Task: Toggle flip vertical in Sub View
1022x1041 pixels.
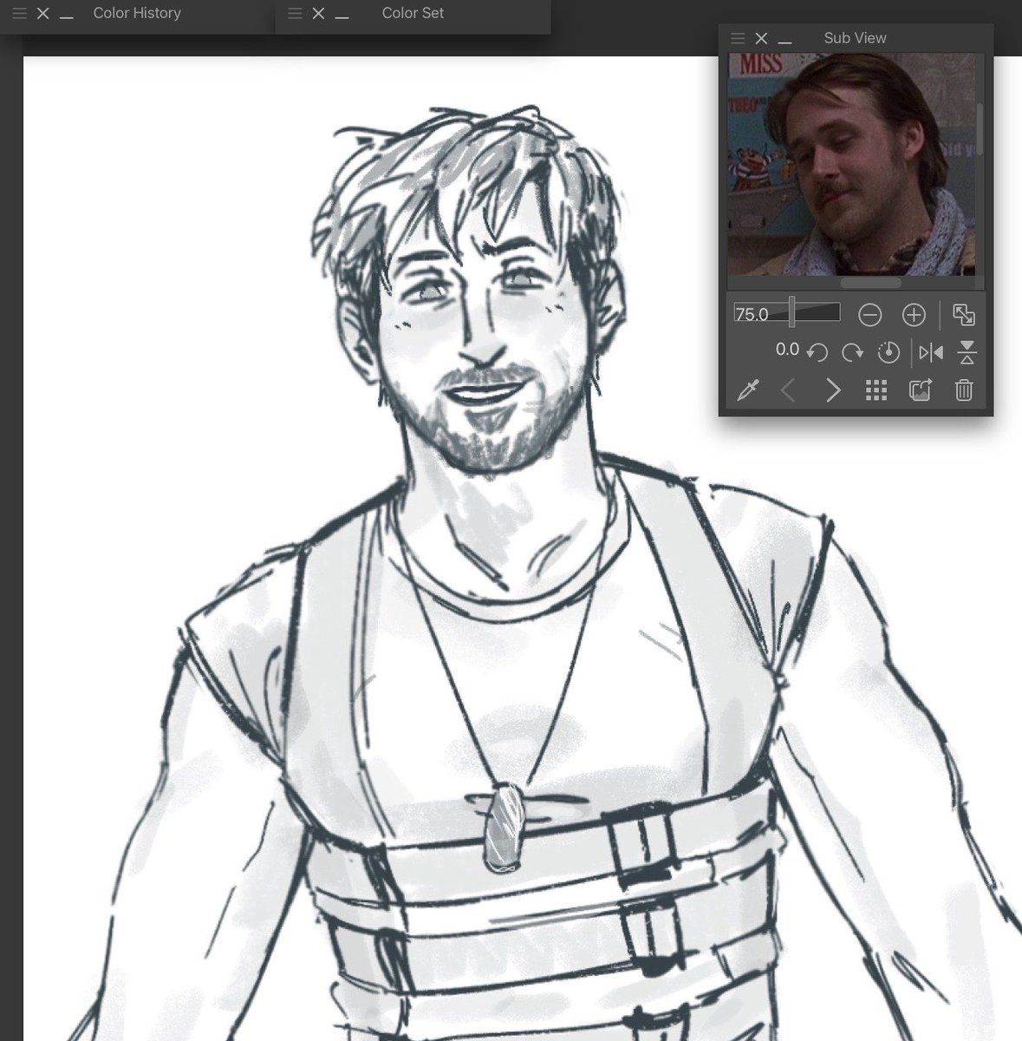Action: (x=967, y=352)
